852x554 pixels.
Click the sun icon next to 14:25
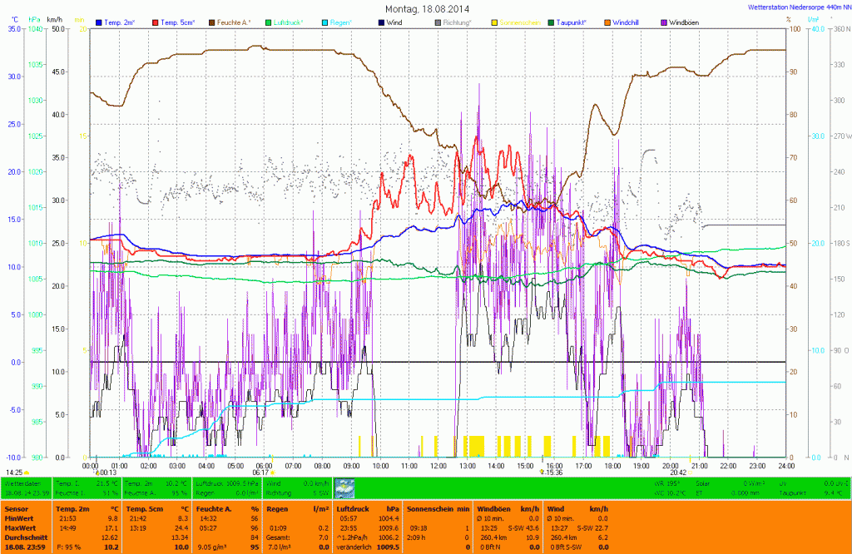point(27,472)
